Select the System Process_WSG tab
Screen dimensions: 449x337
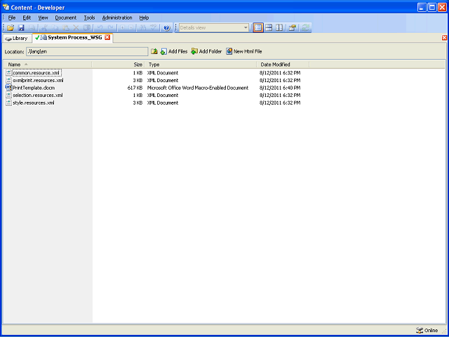click(x=72, y=37)
